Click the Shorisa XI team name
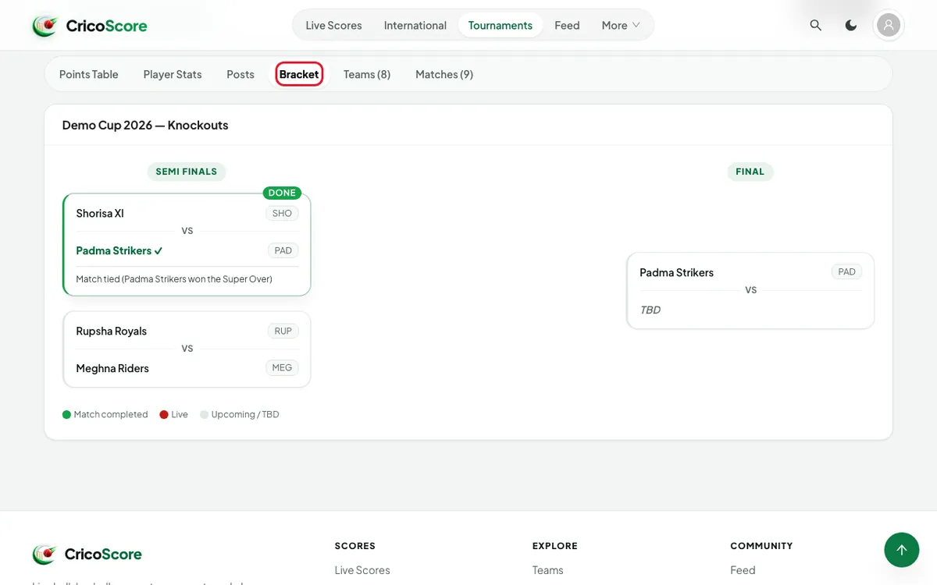 click(100, 214)
